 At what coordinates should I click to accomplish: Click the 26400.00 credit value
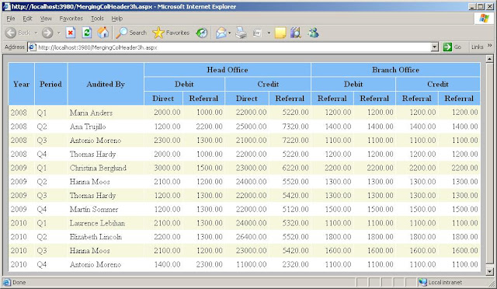click(x=251, y=237)
